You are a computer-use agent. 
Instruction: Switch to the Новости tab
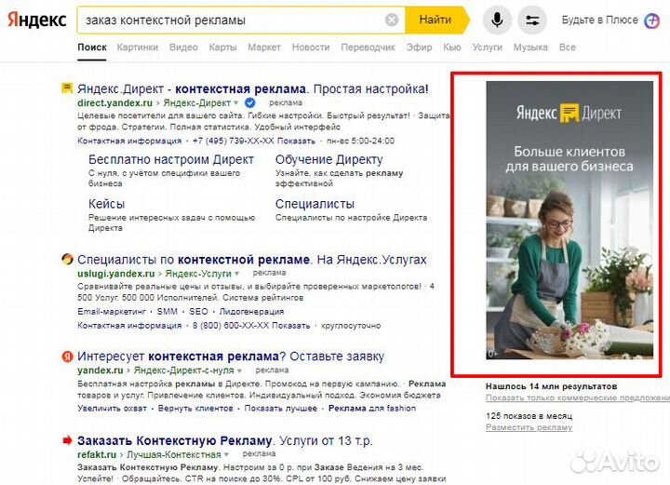(x=311, y=47)
